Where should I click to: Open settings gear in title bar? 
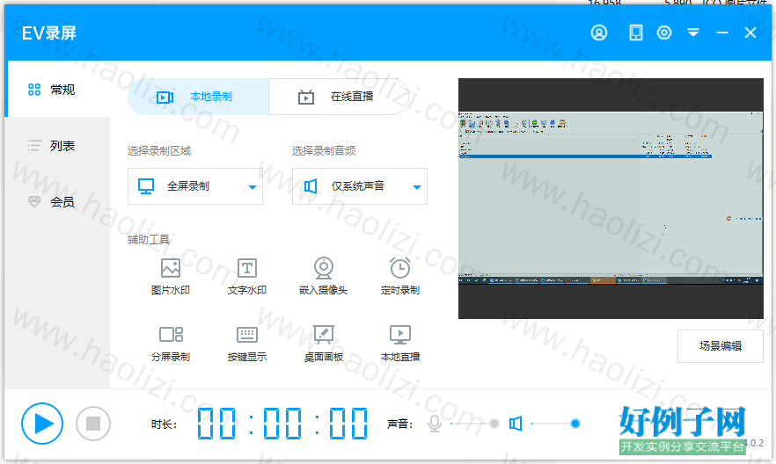664,33
